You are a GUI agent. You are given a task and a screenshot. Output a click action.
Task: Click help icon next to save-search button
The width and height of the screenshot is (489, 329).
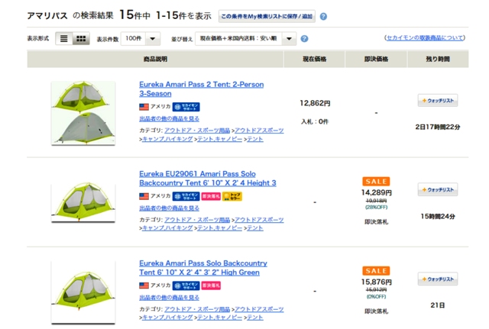pos(324,16)
